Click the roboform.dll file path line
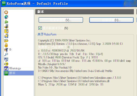The height and width of the screenshot is (96, 137). tap(74, 81)
